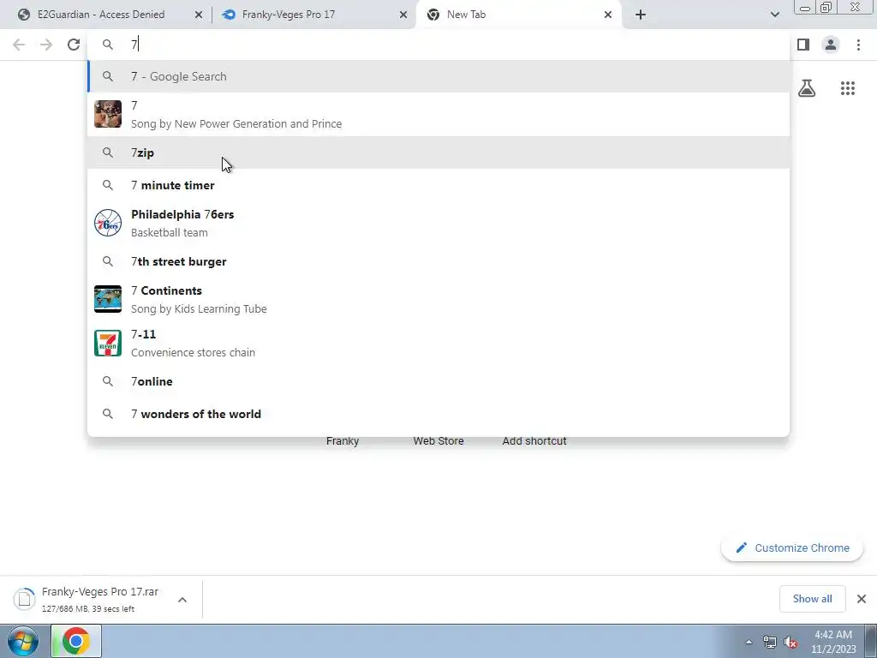Viewport: 877px width, 658px height.
Task: Open the clock showing 4:42 AM
Action: point(833,642)
